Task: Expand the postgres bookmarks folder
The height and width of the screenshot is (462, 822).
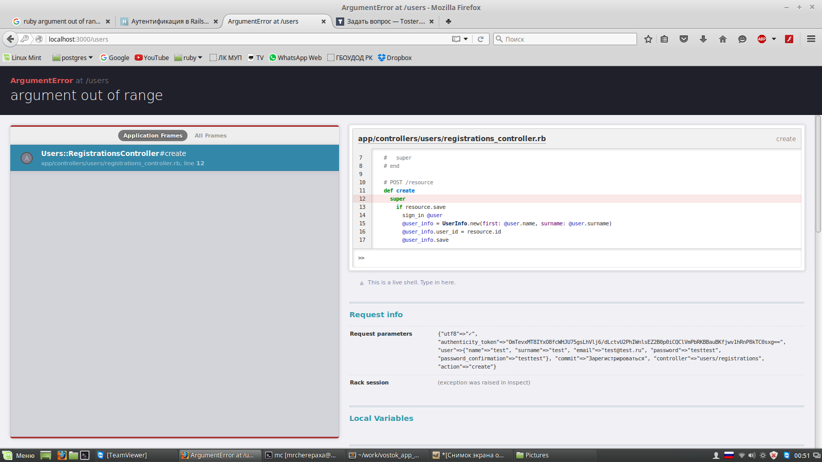Action: click(x=72, y=58)
